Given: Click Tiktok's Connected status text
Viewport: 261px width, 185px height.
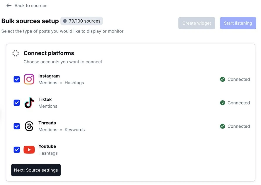Looking at the screenshot, I should click(238, 103).
